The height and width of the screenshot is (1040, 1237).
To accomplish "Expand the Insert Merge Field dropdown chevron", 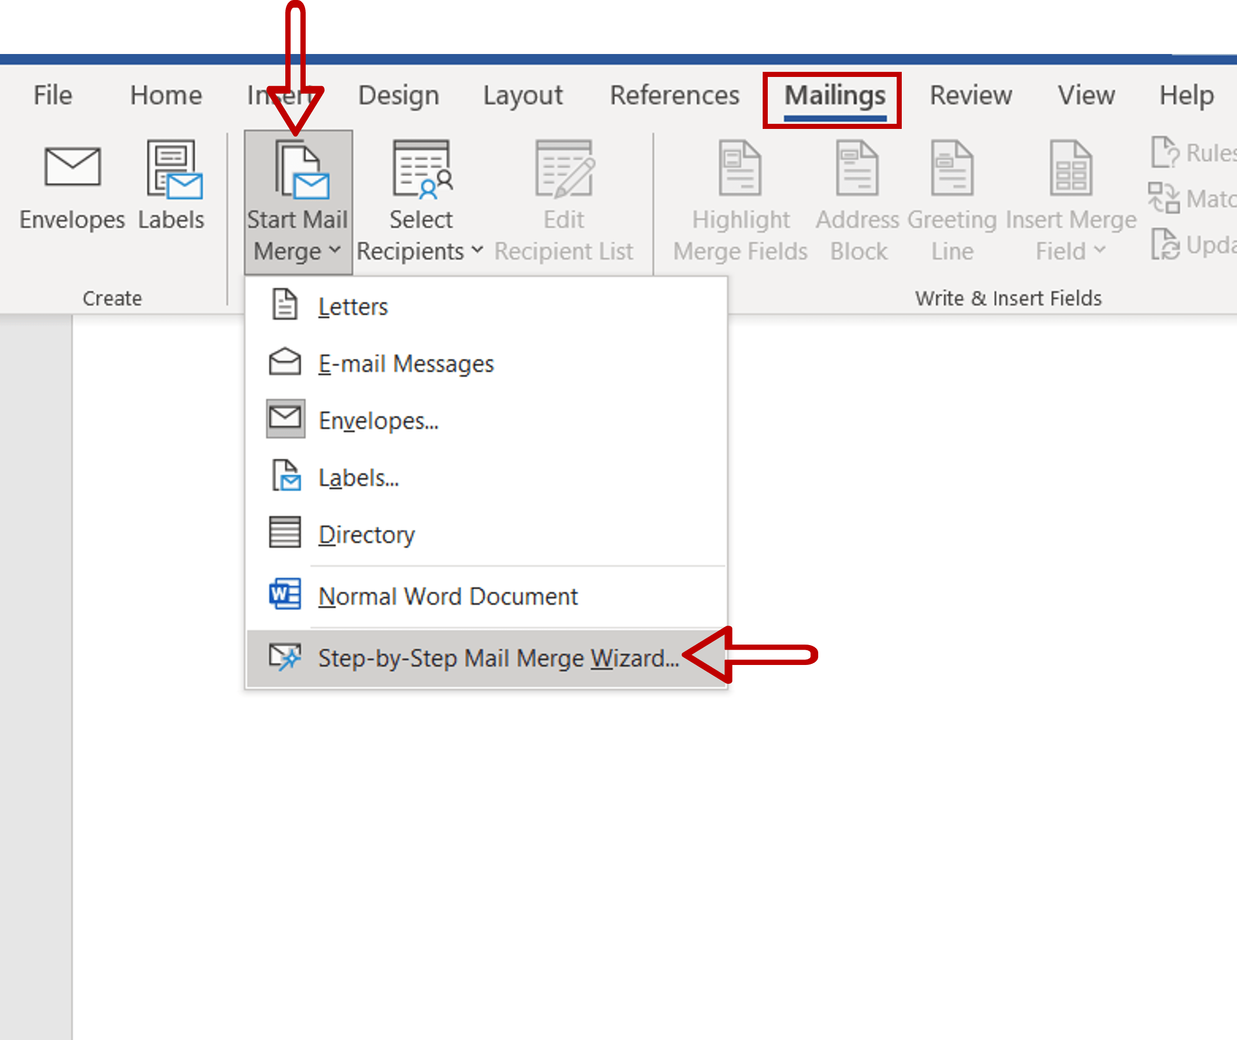I will pyautogui.click(x=1099, y=250).
